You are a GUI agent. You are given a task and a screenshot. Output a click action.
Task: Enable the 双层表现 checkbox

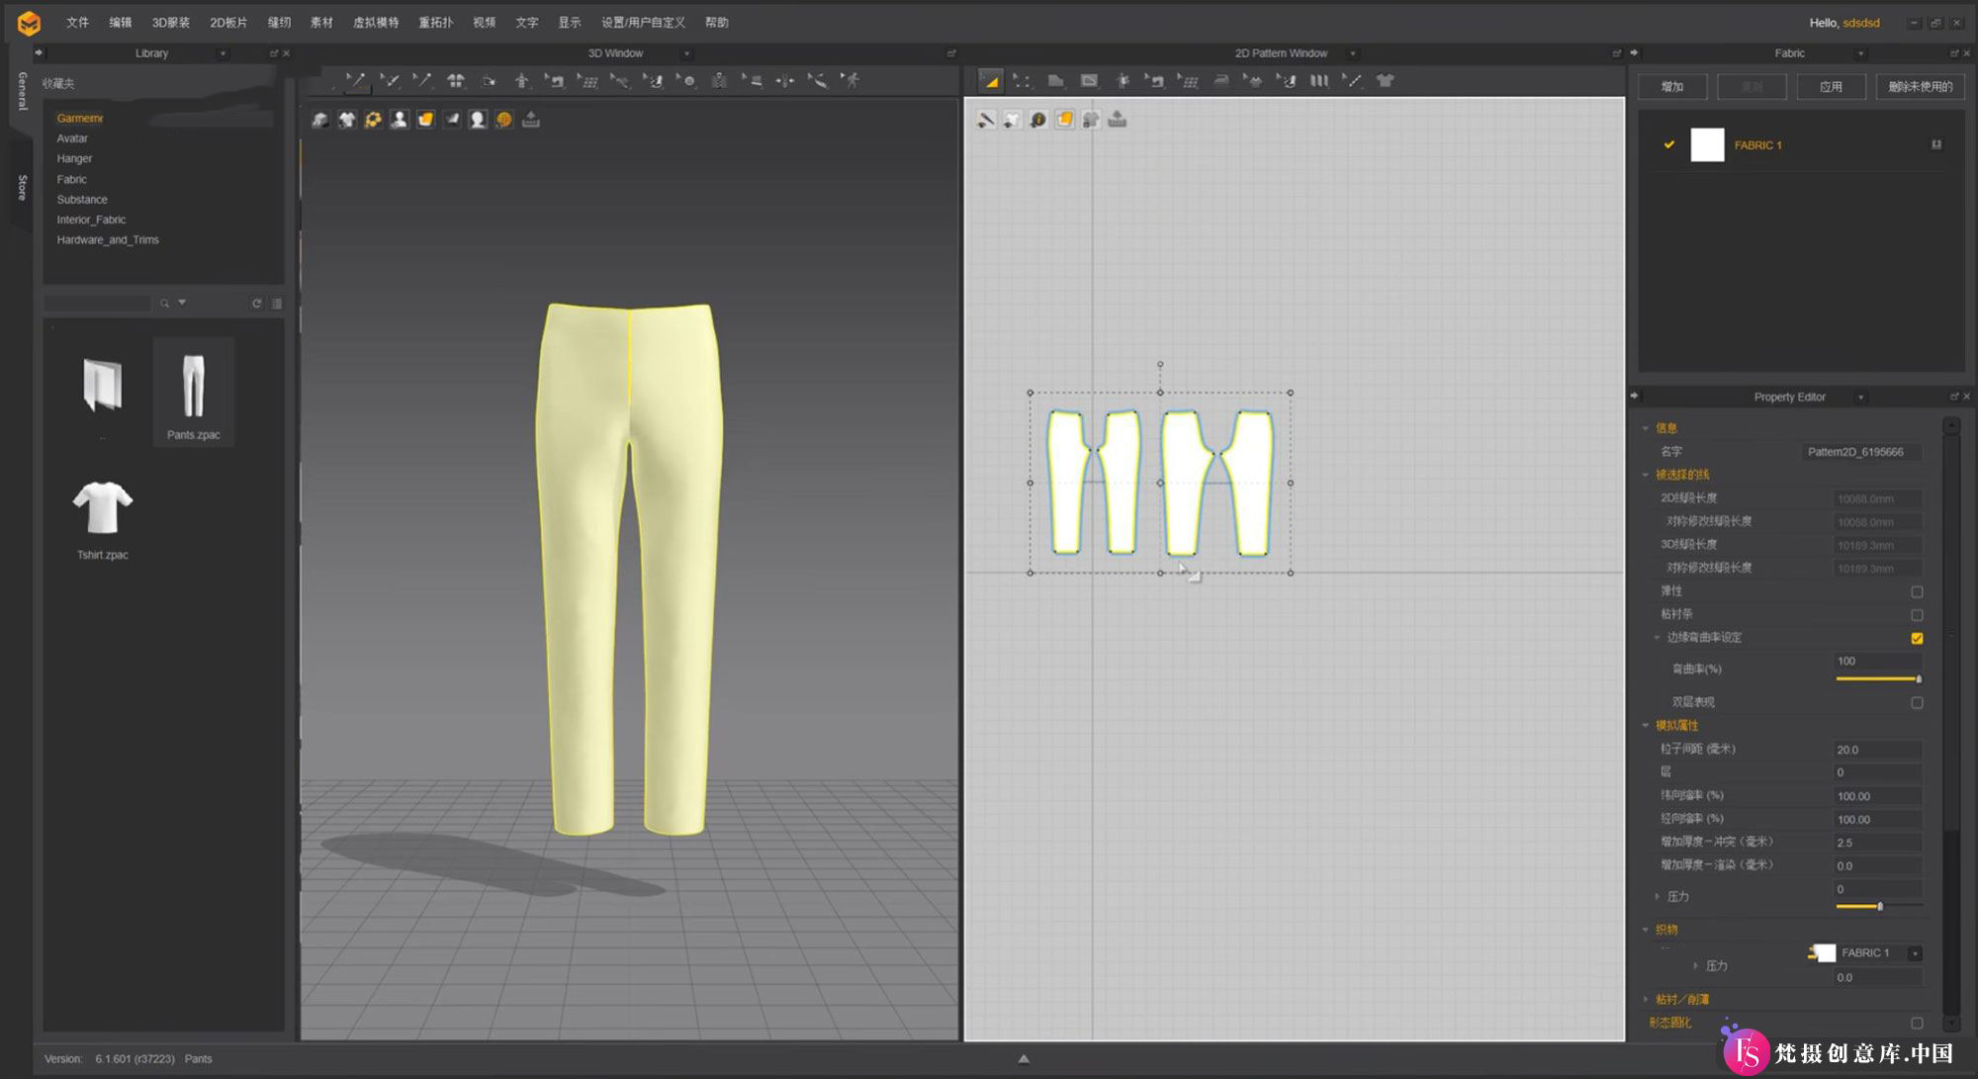point(1917,702)
